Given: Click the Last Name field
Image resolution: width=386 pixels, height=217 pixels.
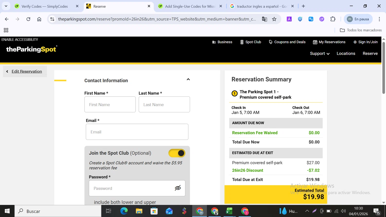Looking at the screenshot, I should (164, 104).
